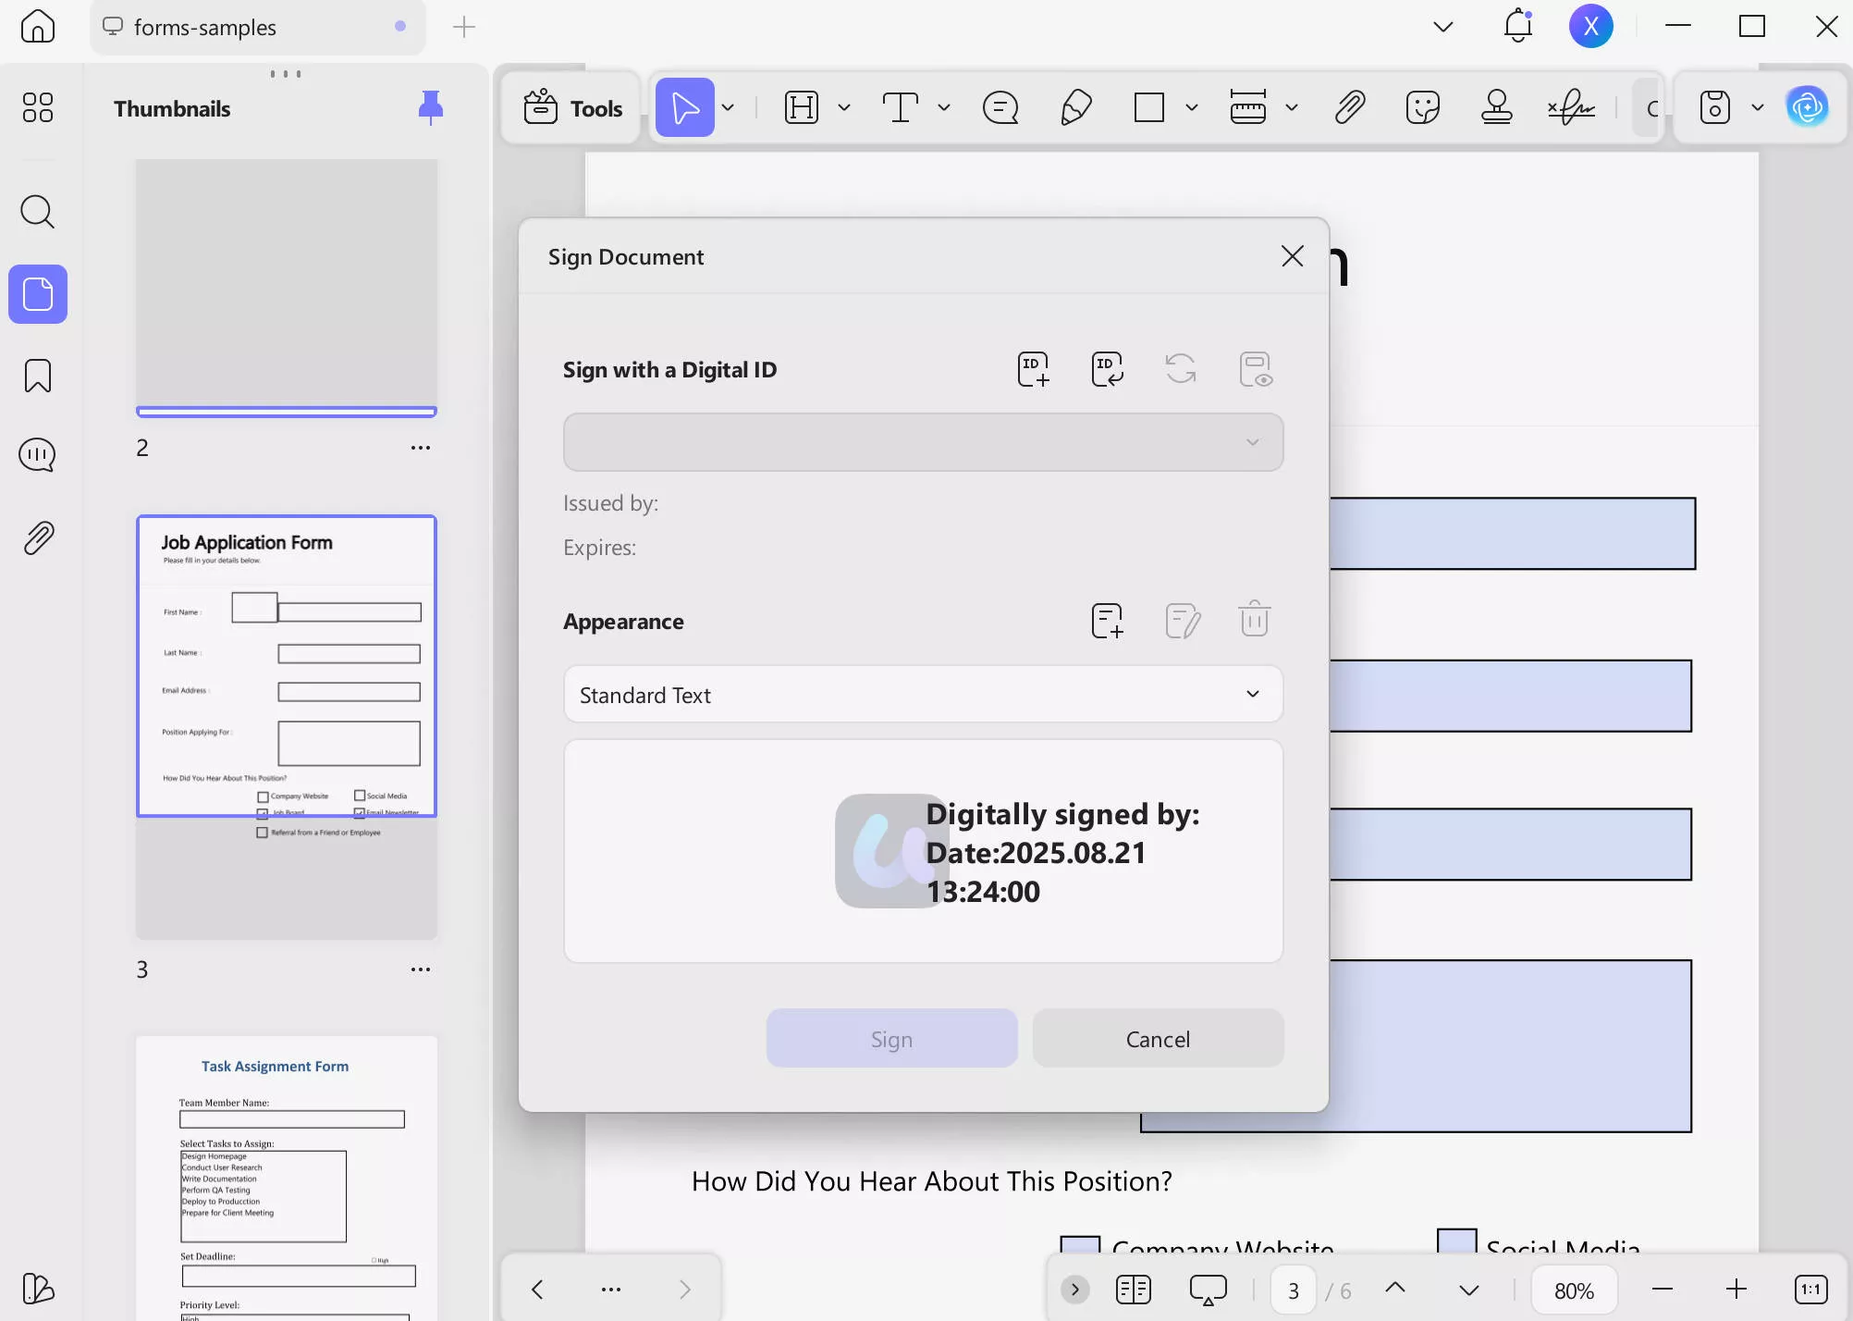Viewport: 1853px width, 1321px height.
Task: Open the shape tool dropdown arrow
Action: [1192, 106]
